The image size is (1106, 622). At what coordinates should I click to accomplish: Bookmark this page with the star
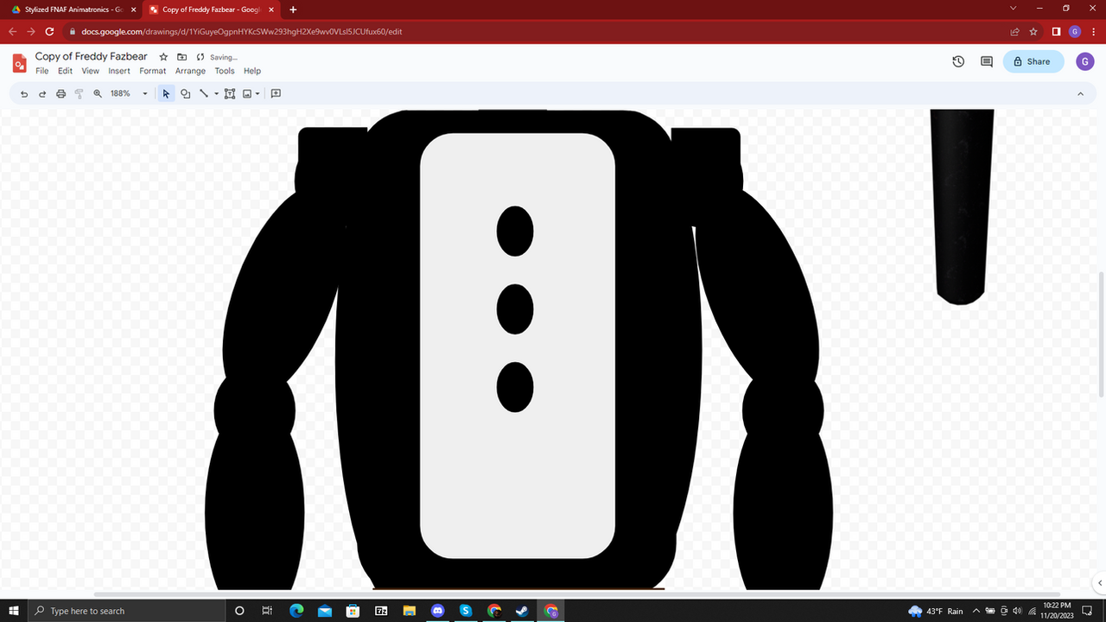[x=1033, y=32]
